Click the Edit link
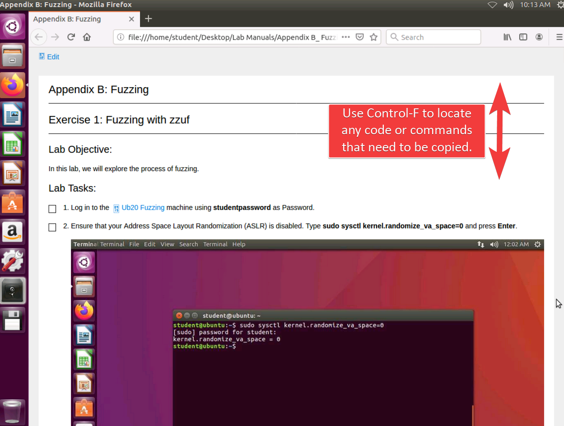The height and width of the screenshot is (426, 564). [x=53, y=56]
